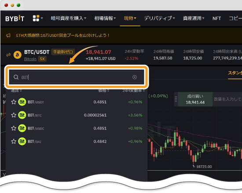The image size is (242, 193).
Task: Open the NFT menu item
Action: click(x=216, y=18)
